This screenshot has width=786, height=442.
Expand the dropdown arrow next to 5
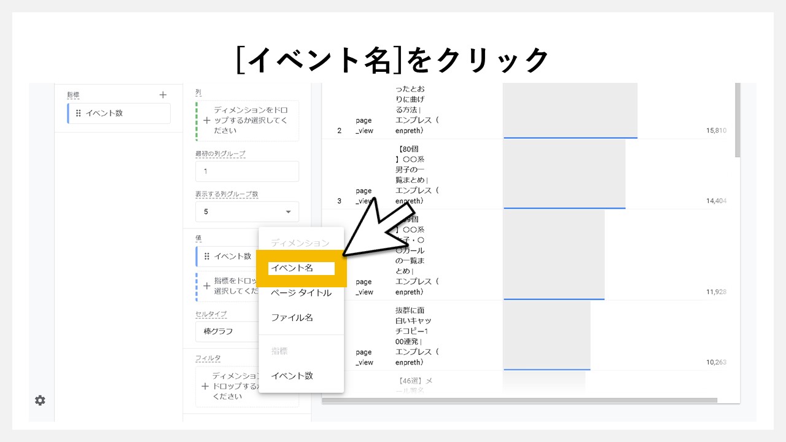pos(287,211)
